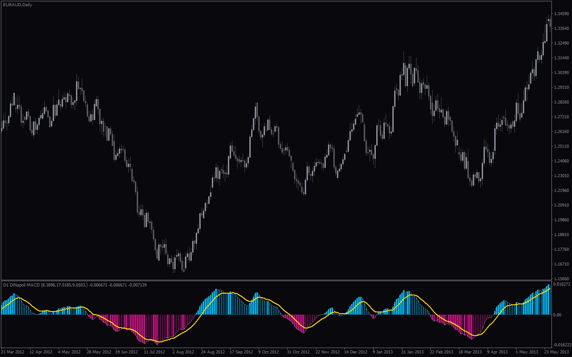
Task: Click the 1.25110 price axis value
Action: 561,146
